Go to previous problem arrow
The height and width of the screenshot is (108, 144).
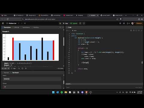point(19,23)
